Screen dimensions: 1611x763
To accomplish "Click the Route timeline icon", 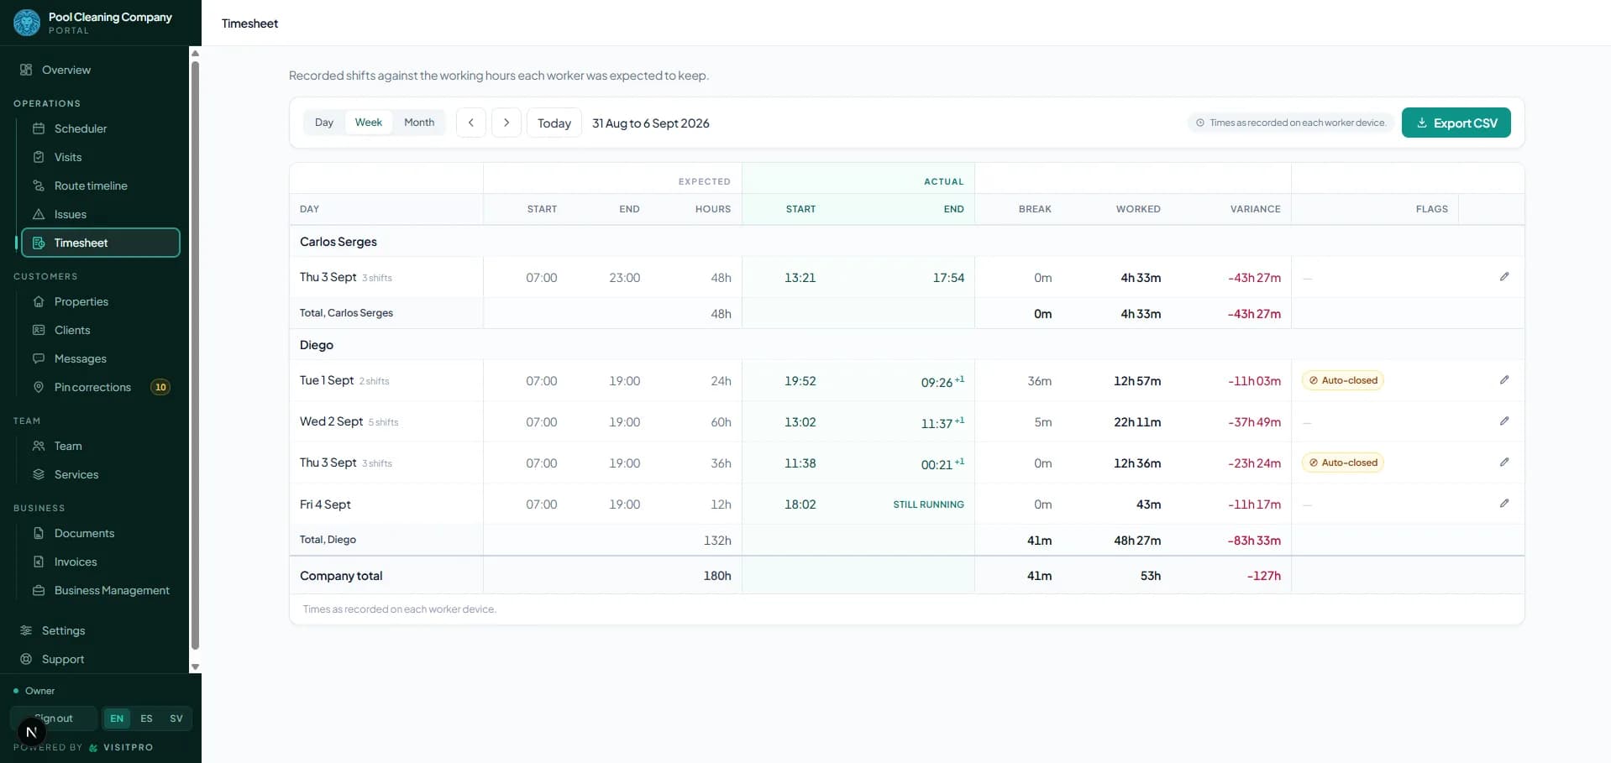I will (x=39, y=186).
